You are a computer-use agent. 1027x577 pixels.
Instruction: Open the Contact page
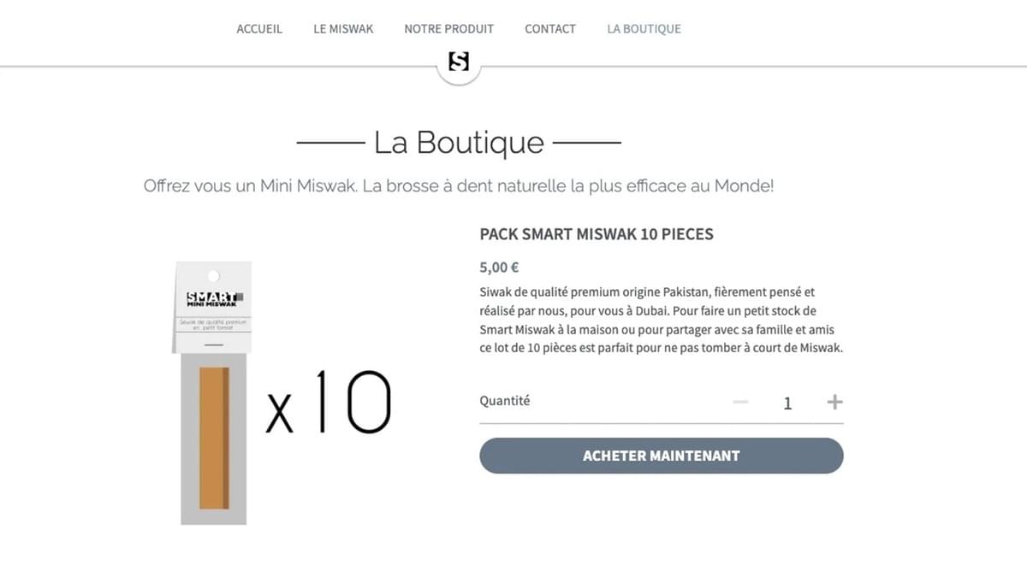point(549,29)
